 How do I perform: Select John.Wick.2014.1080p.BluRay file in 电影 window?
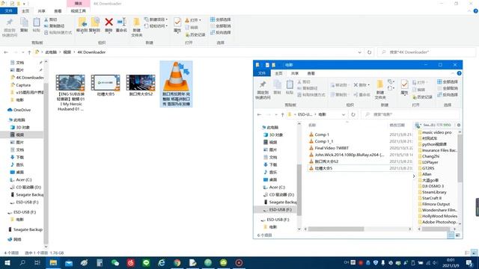(347, 155)
